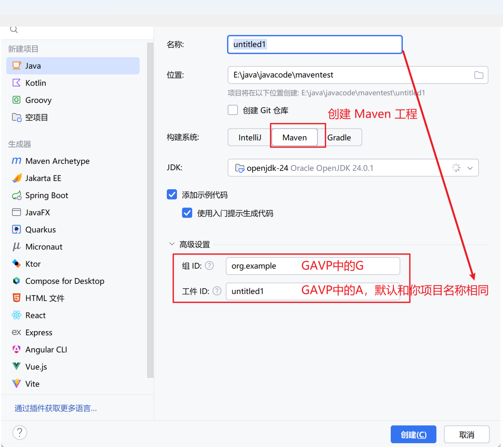The image size is (503, 447).
Task: Select the Angular CLI icon
Action: (17, 349)
